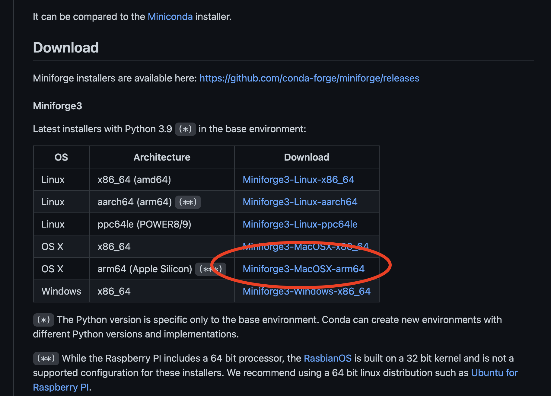Click the Download table column header
551x396 pixels.
coord(306,157)
